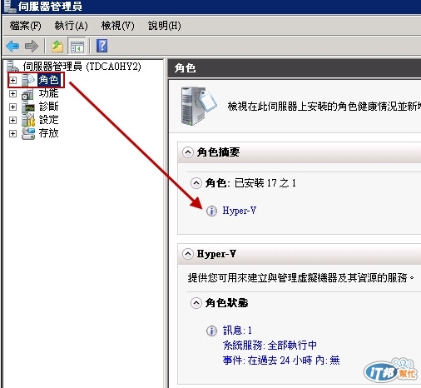Expand the 存放 tree node plus box
The image size is (421, 388).
click(x=12, y=133)
